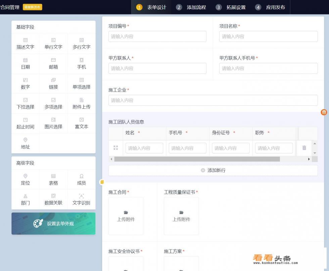Insert the 表格 table field

click(53, 180)
